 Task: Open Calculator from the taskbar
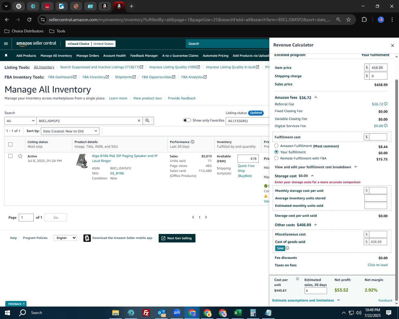pos(253,313)
